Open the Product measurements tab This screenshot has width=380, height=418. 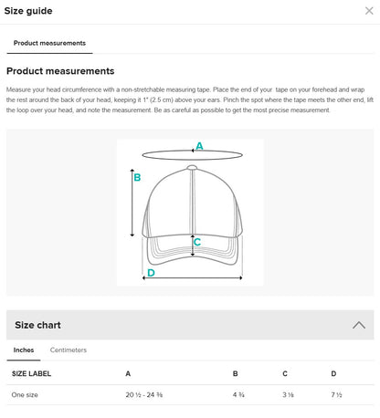pos(49,43)
